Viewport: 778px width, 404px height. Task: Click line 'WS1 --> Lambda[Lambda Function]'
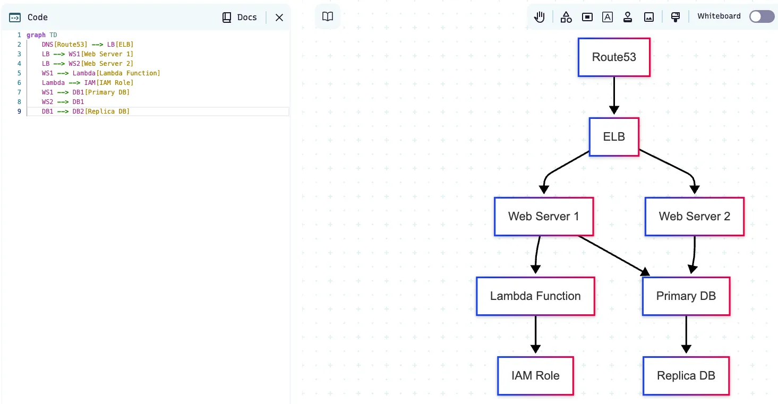tap(101, 73)
